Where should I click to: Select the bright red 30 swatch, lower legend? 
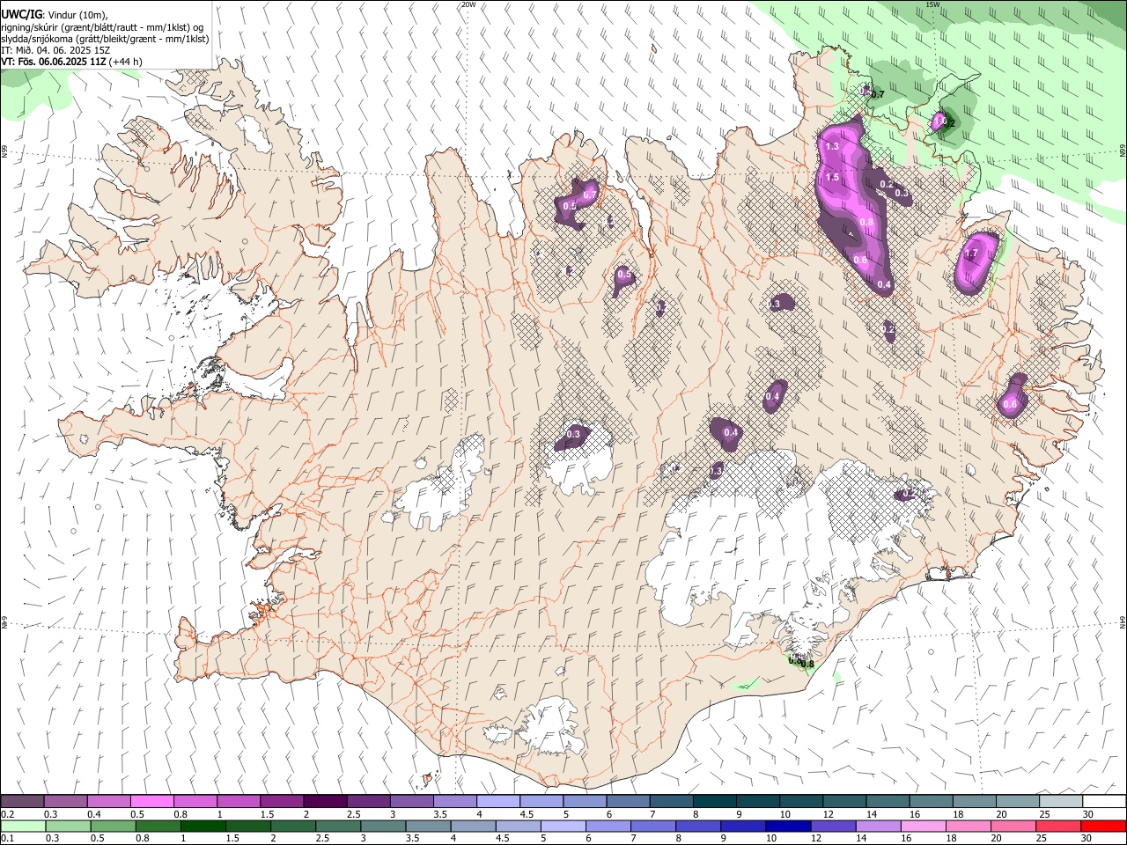point(1104,827)
